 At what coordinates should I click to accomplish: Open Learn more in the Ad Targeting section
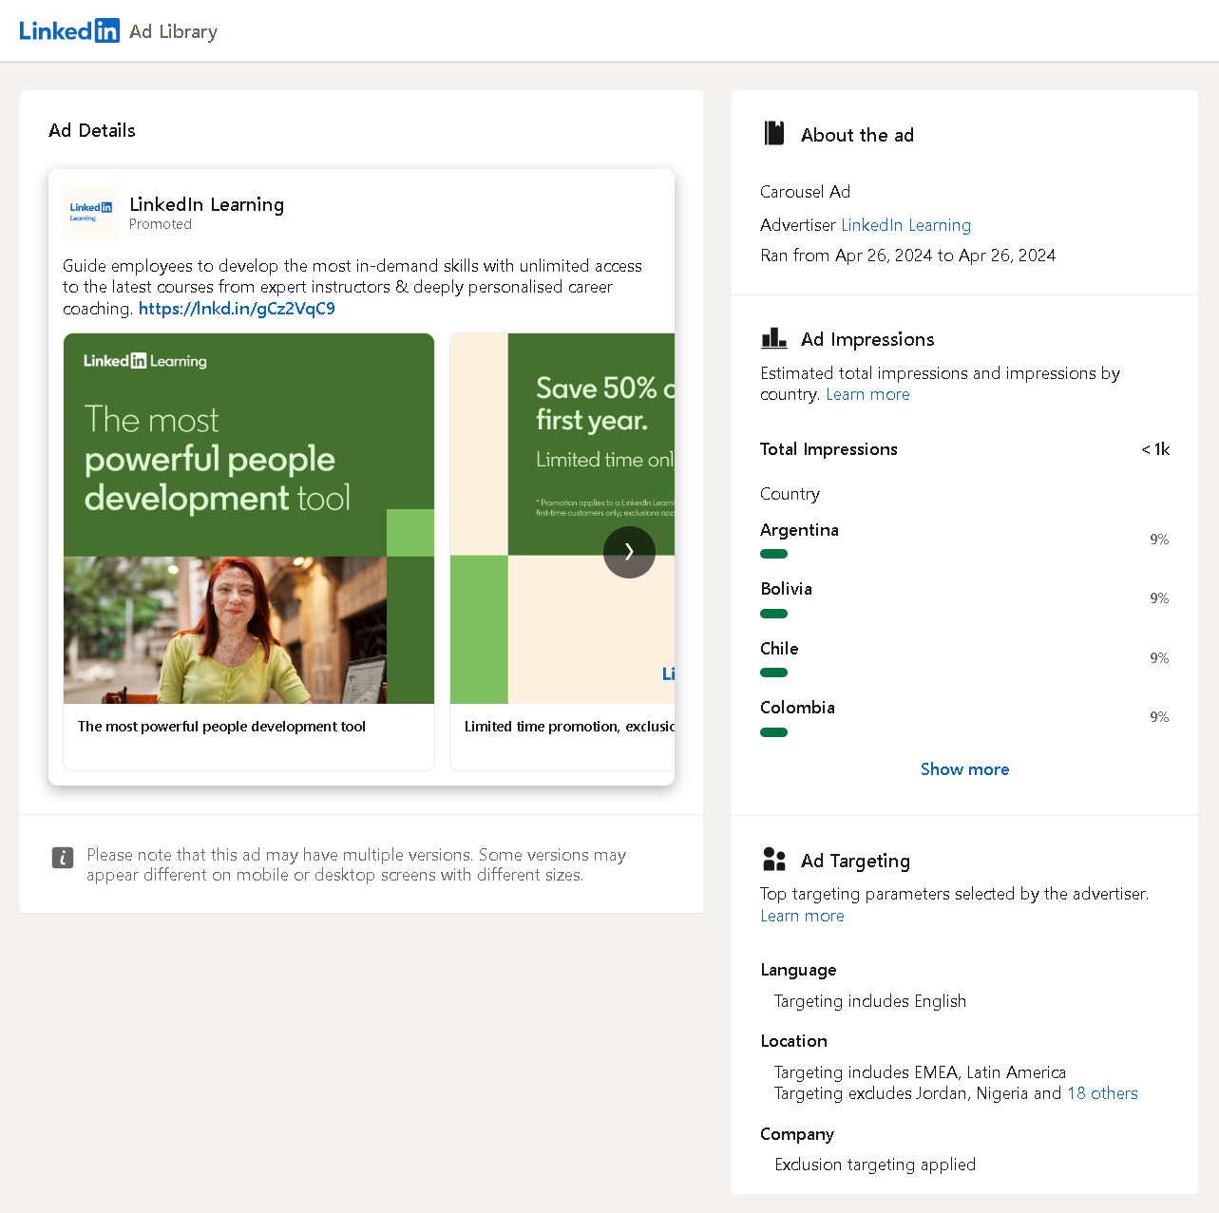802,916
